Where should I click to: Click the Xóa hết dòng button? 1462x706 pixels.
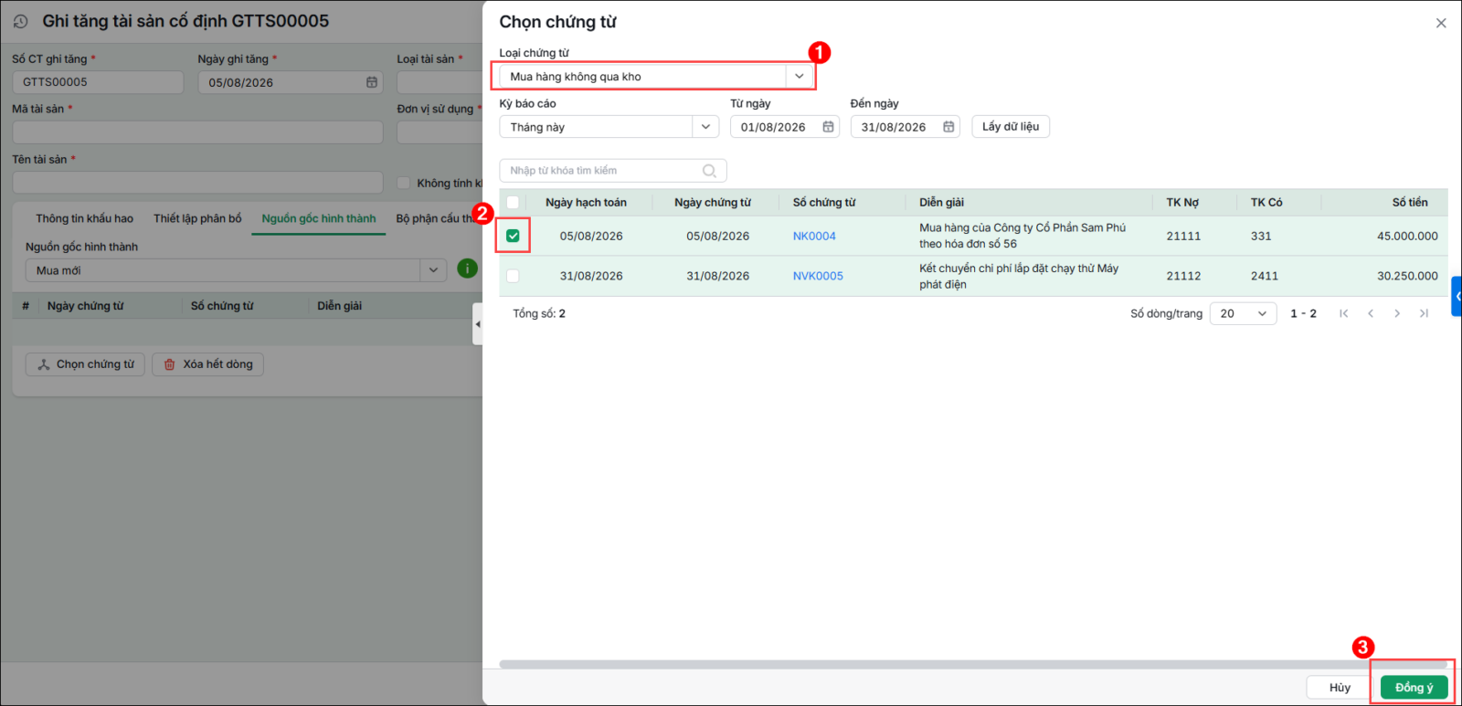(x=208, y=364)
